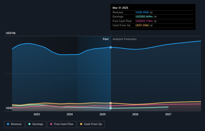205x131 pixels.
Task: Click the orange Cash From Op data point
Action: 111,103
